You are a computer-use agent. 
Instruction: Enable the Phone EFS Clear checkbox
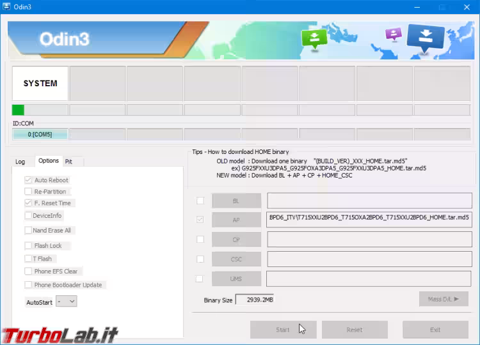click(28, 271)
